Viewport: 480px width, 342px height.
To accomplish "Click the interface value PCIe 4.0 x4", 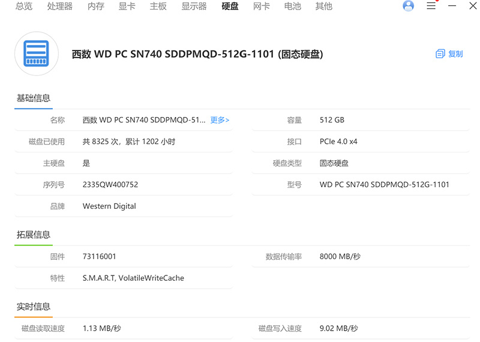I will (338, 142).
